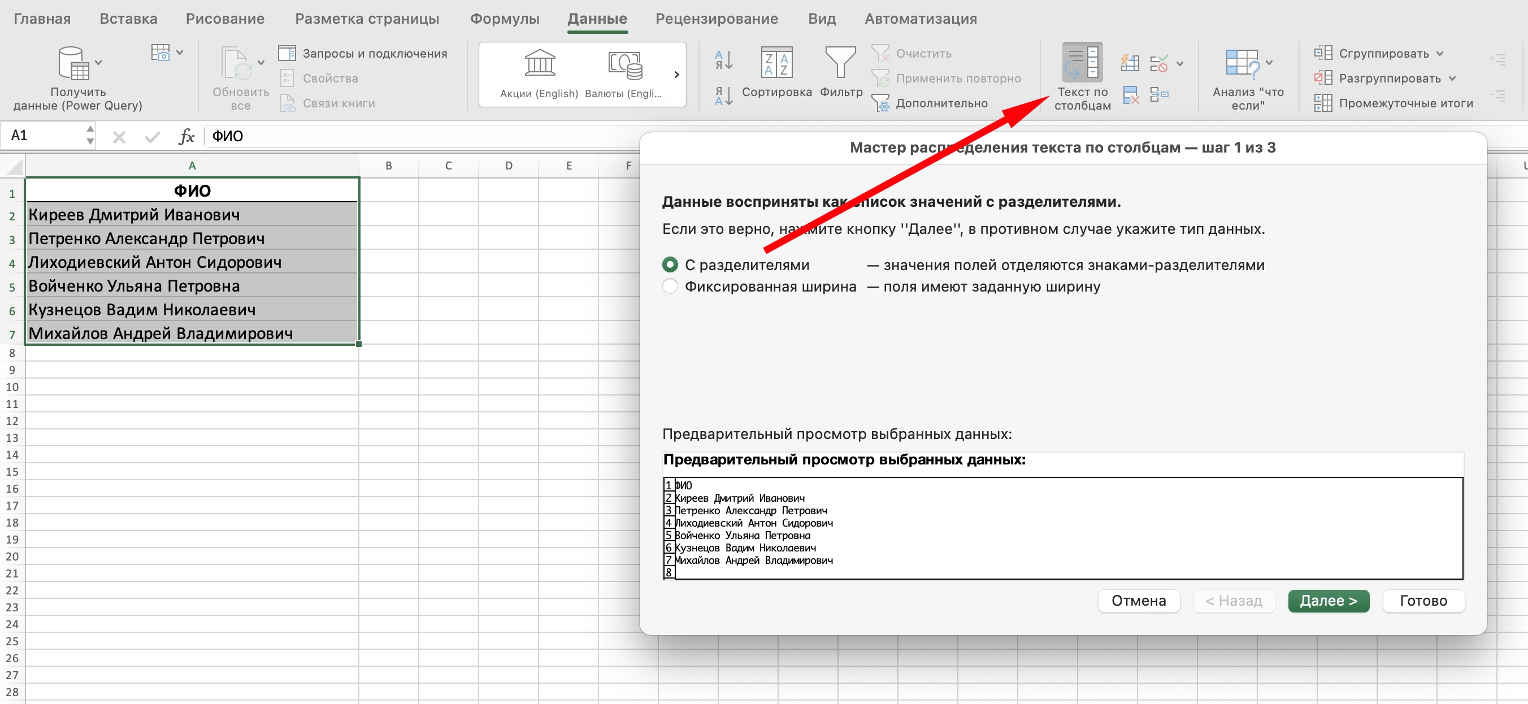The width and height of the screenshot is (1528, 704).
Task: Open the Сгруппировать dropdown arrow
Action: [x=1440, y=53]
